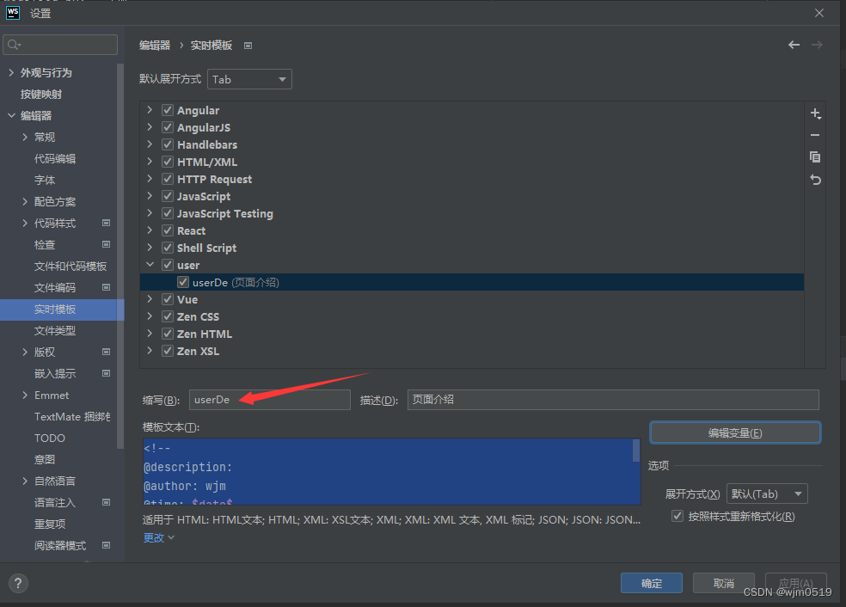Click 编辑变量 button
Image resolution: width=846 pixels, height=607 pixels.
click(735, 432)
